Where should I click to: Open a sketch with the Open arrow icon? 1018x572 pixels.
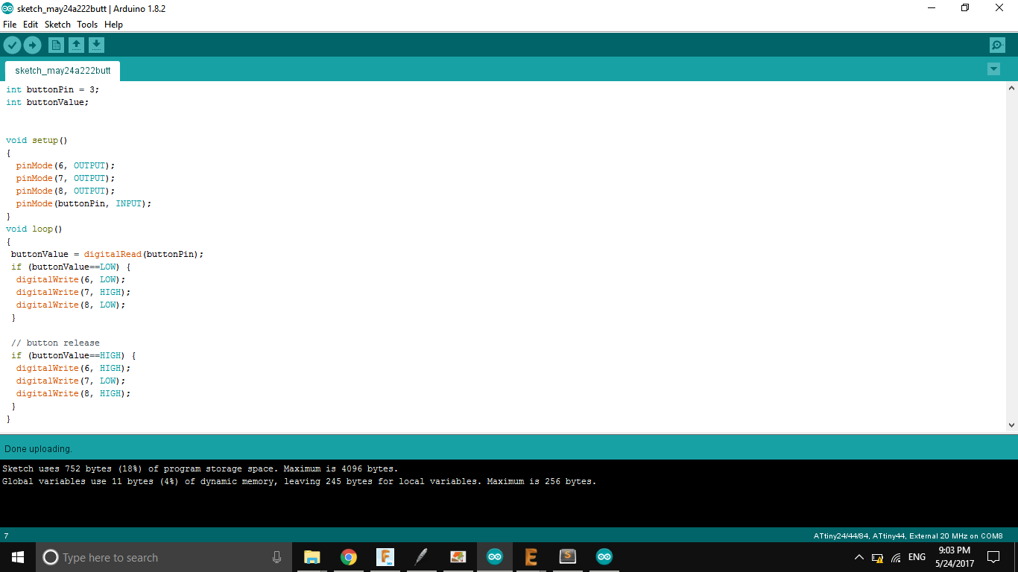(x=76, y=45)
